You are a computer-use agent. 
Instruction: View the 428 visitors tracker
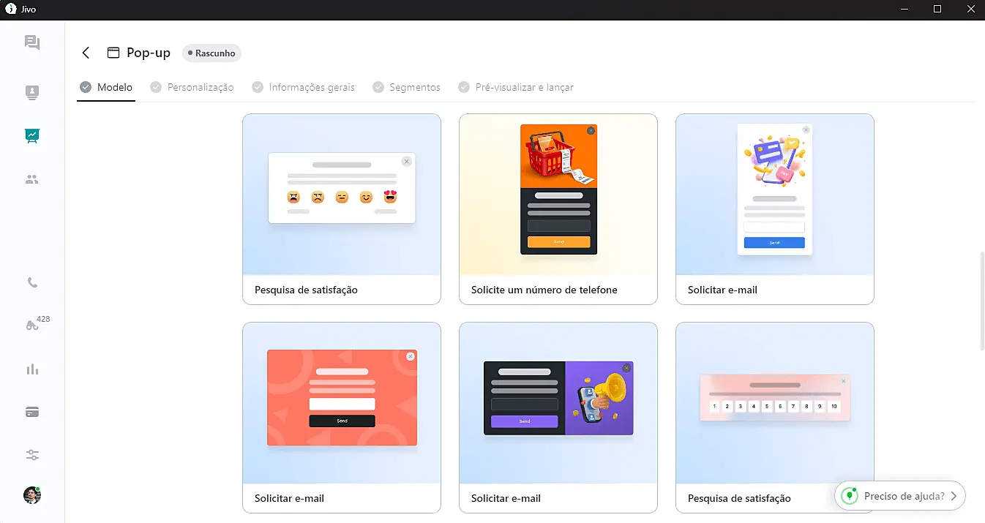click(x=31, y=324)
